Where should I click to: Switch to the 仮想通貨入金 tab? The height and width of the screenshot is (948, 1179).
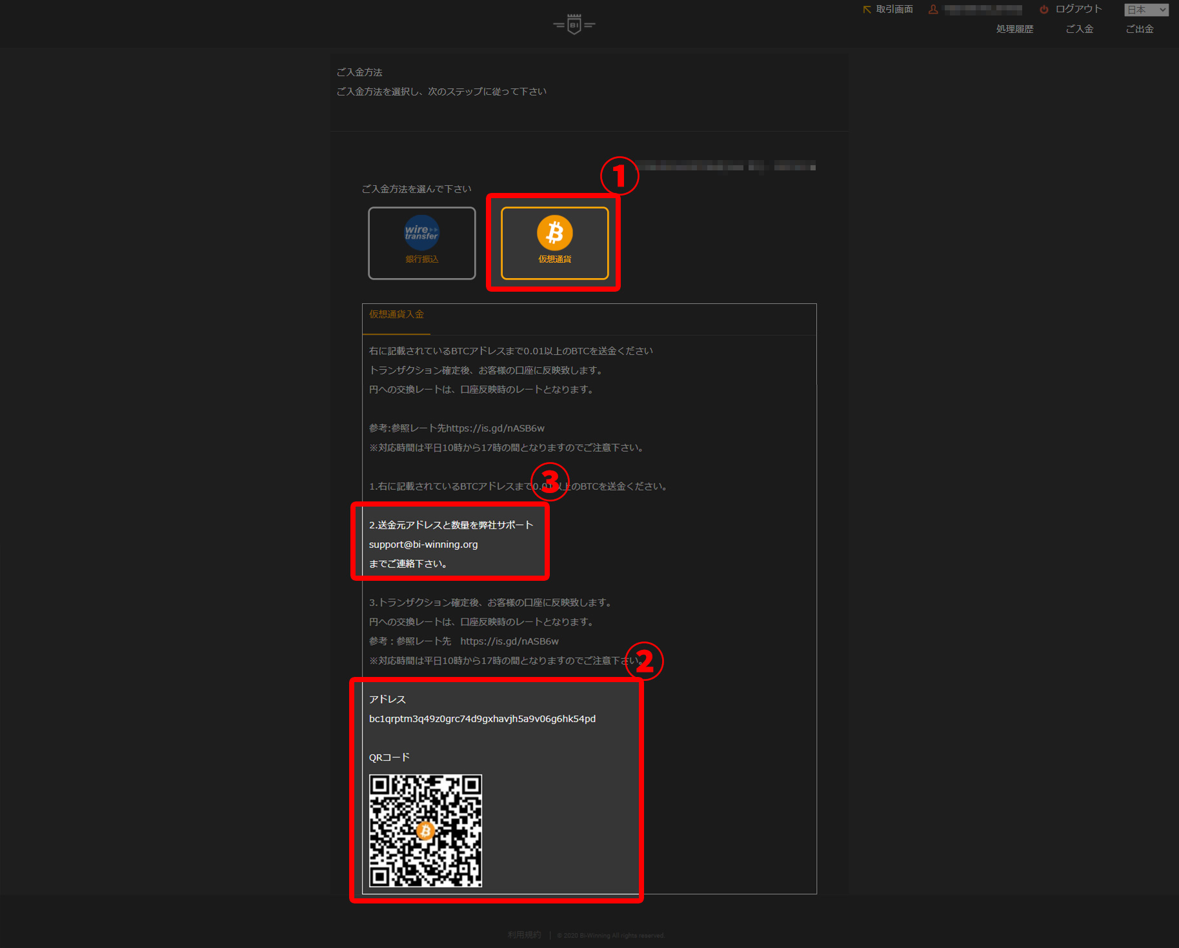click(x=396, y=315)
